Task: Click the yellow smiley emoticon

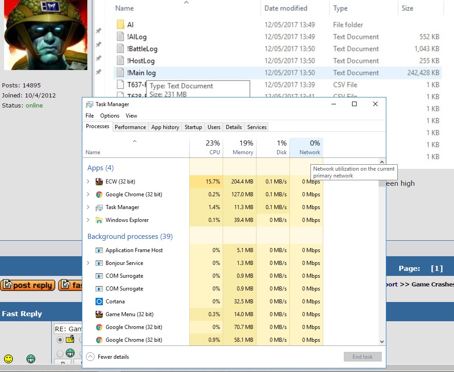Action: coord(8,359)
